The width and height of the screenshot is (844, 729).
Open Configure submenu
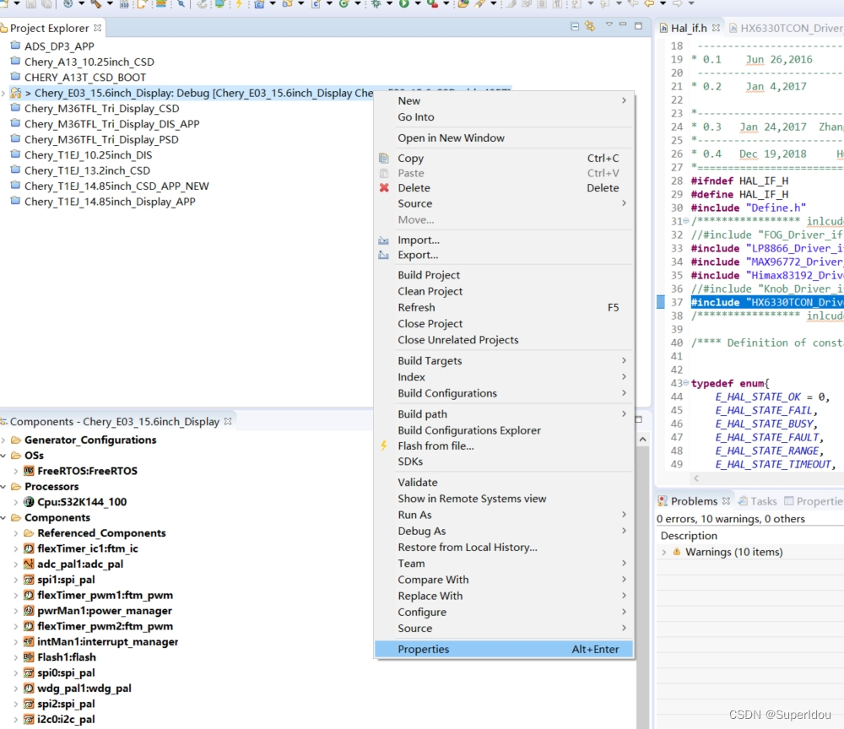504,613
